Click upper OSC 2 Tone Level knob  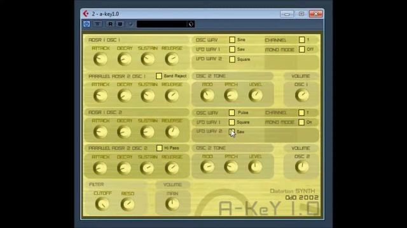tap(256, 96)
